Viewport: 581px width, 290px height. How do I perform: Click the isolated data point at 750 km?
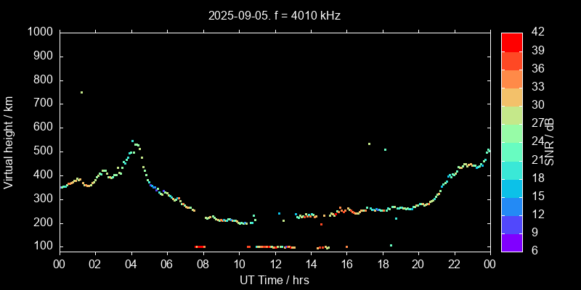[x=81, y=92]
